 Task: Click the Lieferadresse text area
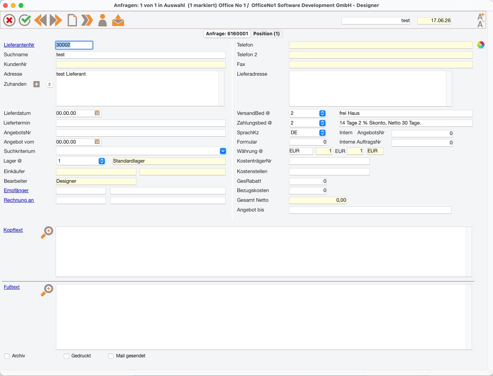pyautogui.click(x=368, y=88)
